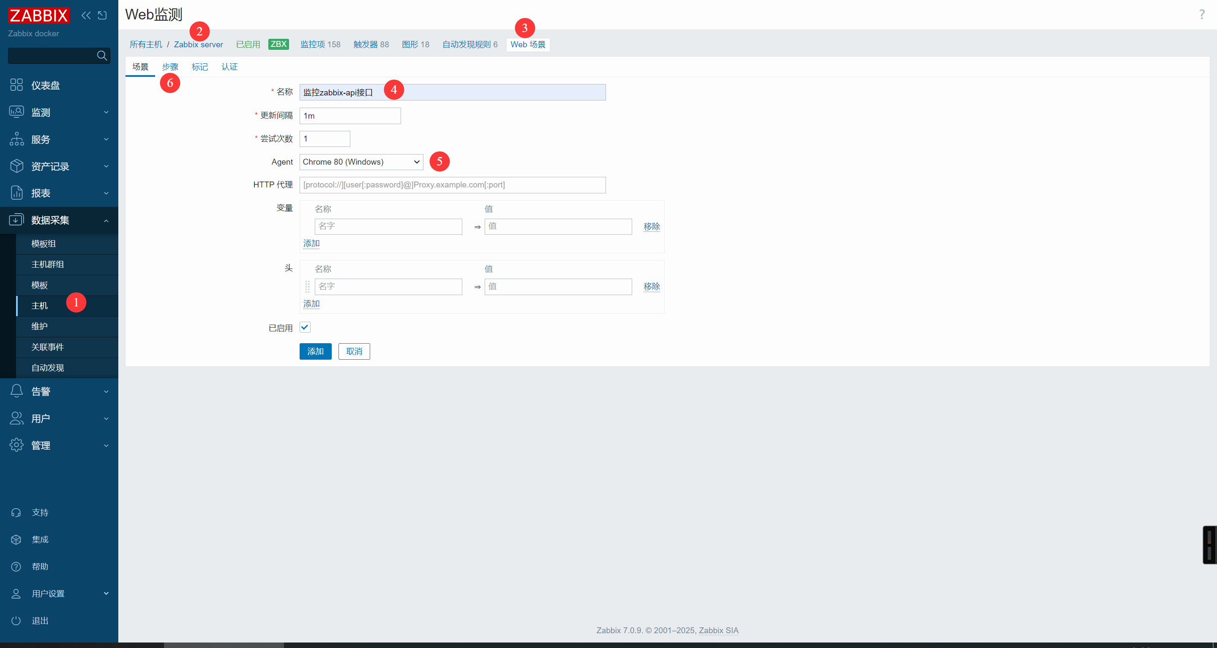
Task: Collapse the sidebar with double-arrow icon
Action: tap(85, 16)
